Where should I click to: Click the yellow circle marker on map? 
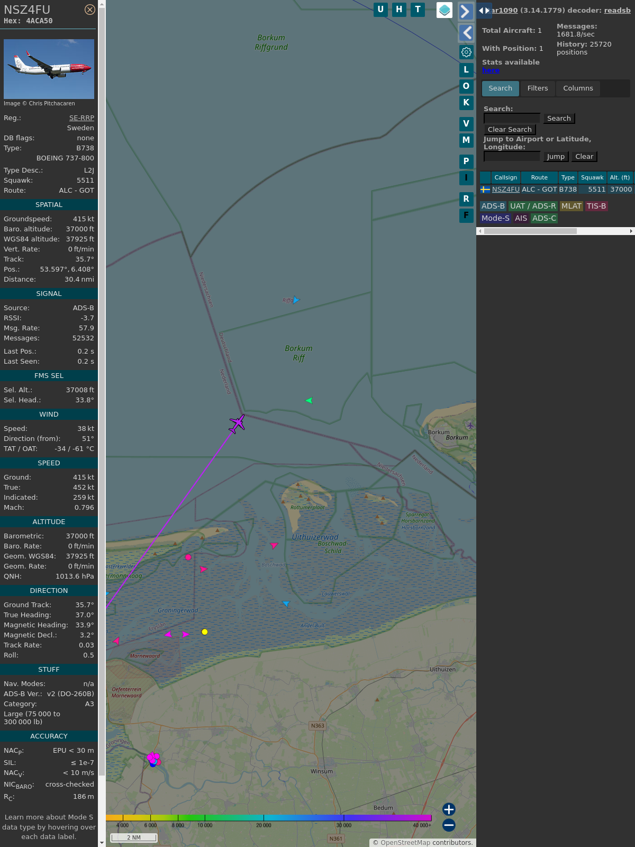(205, 632)
